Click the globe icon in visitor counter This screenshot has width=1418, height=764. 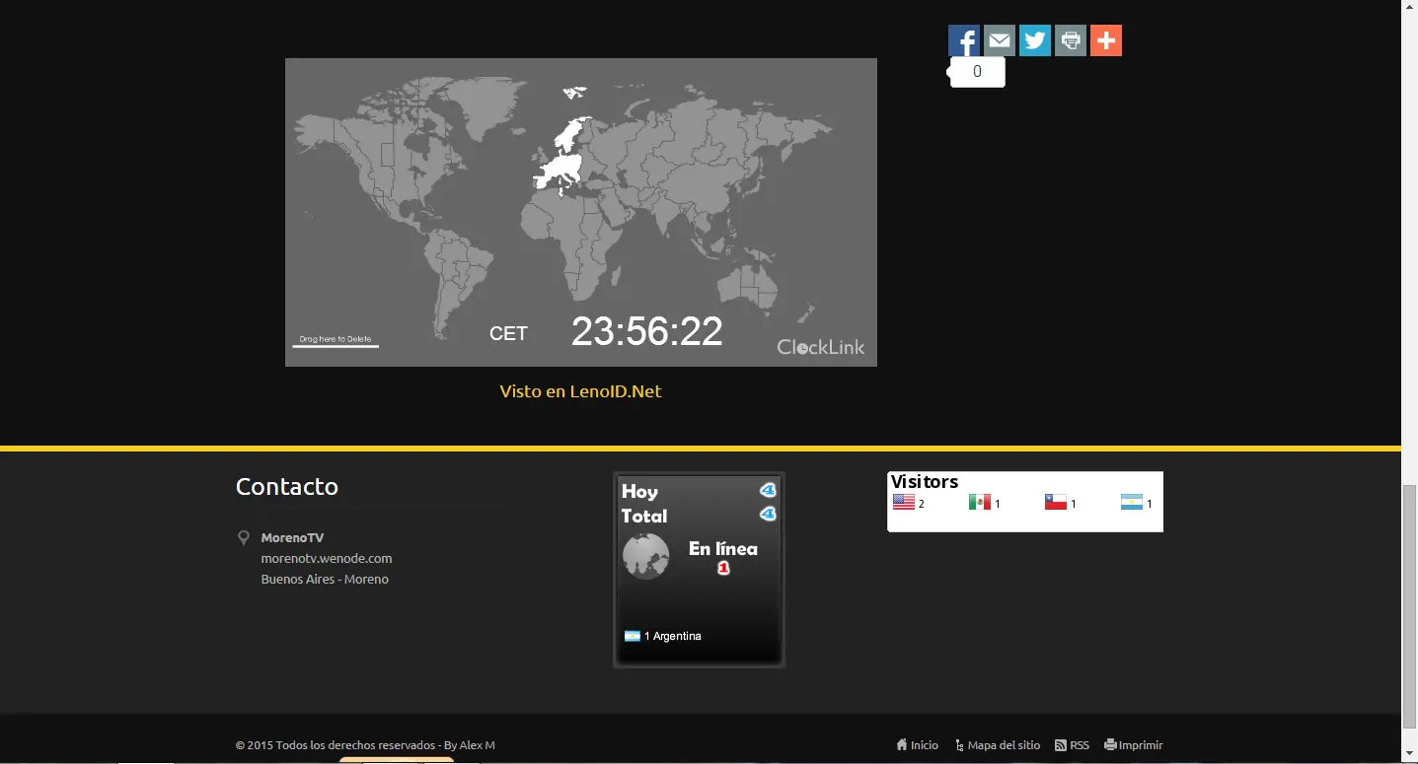point(646,556)
